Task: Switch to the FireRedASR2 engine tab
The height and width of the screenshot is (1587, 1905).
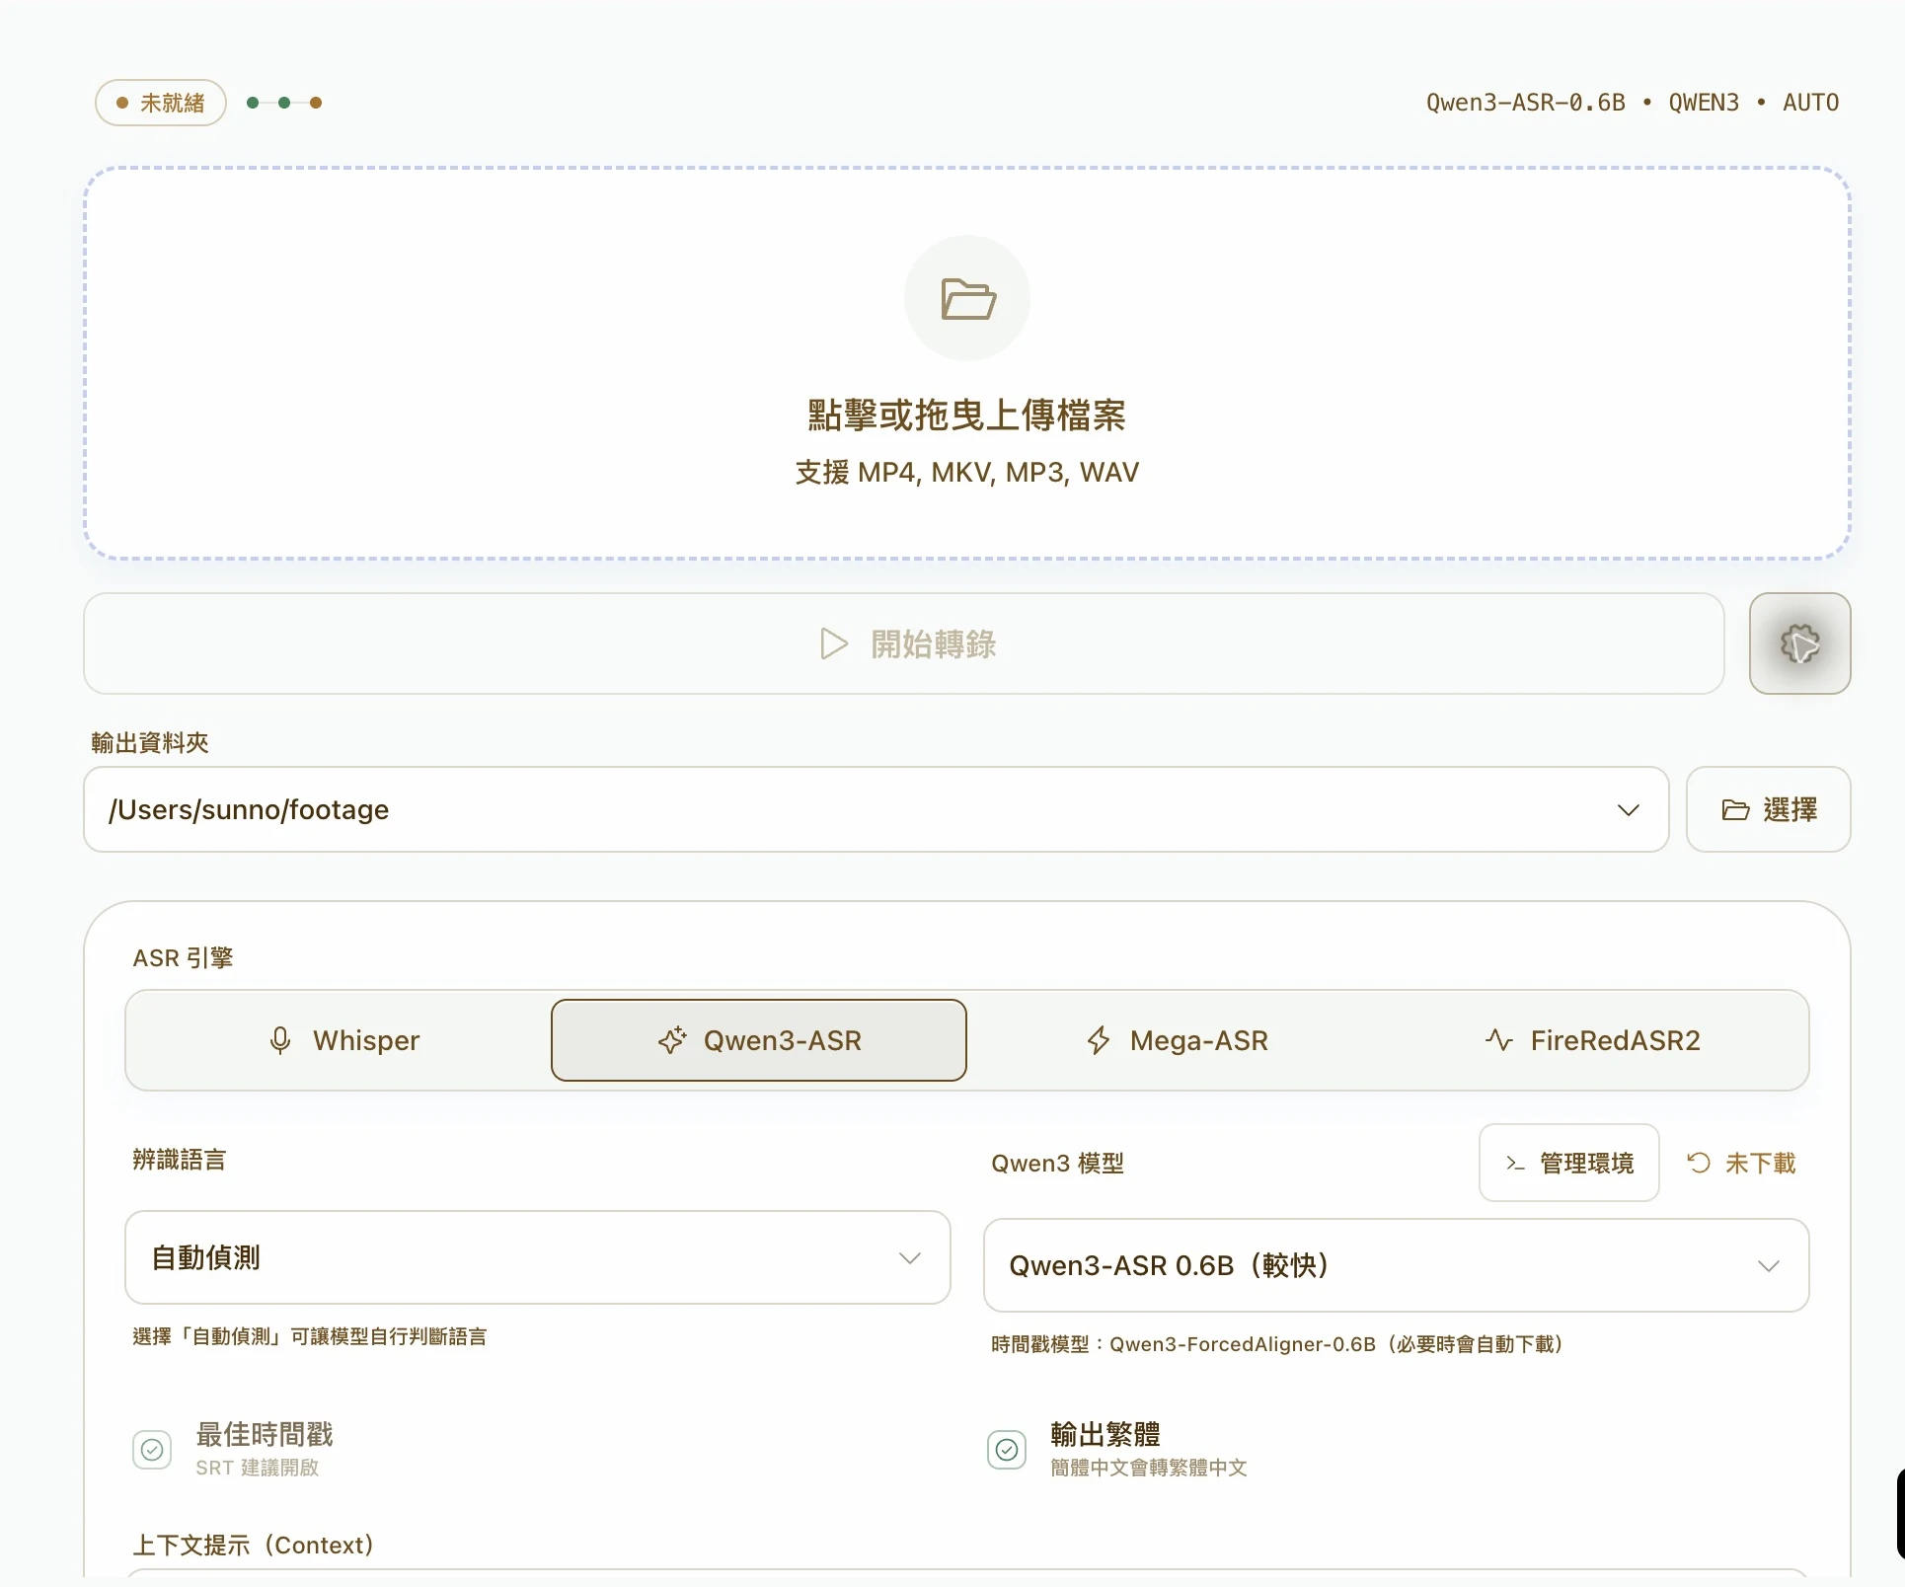Action: 1592,1040
